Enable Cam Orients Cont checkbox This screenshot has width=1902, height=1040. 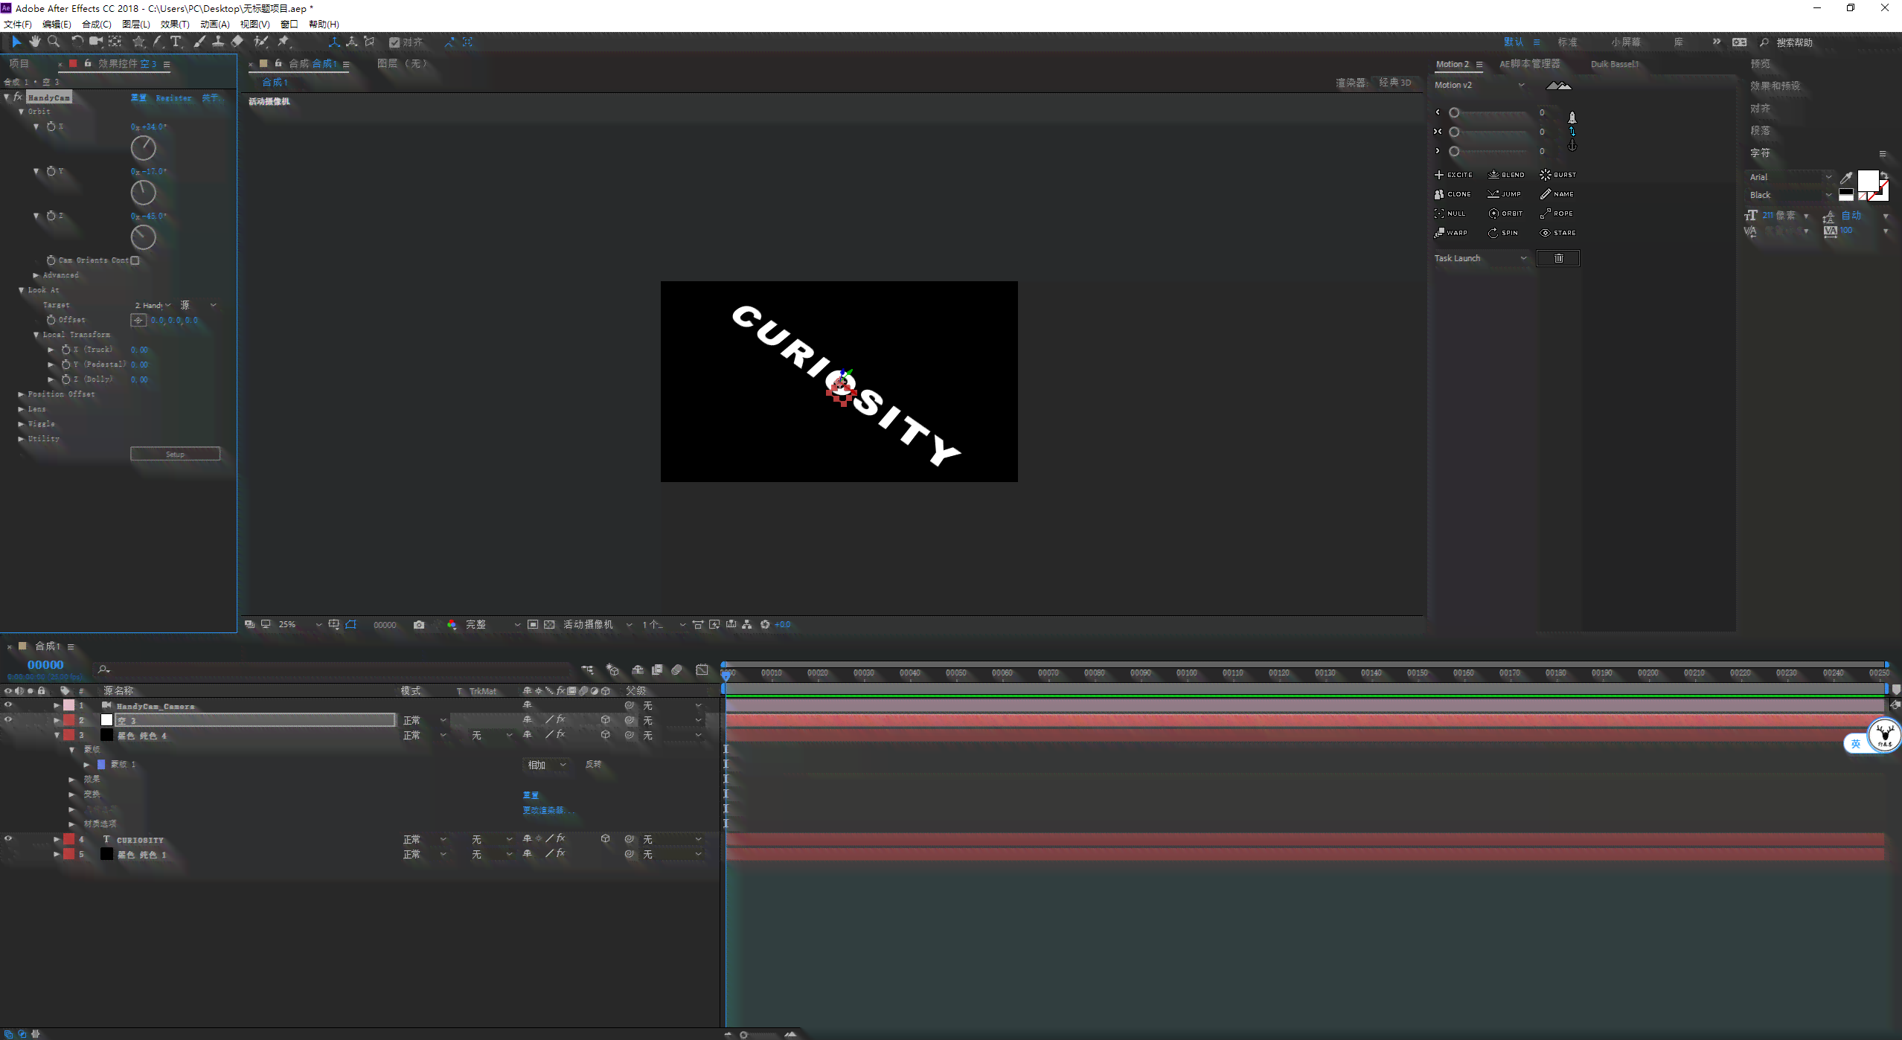135,260
